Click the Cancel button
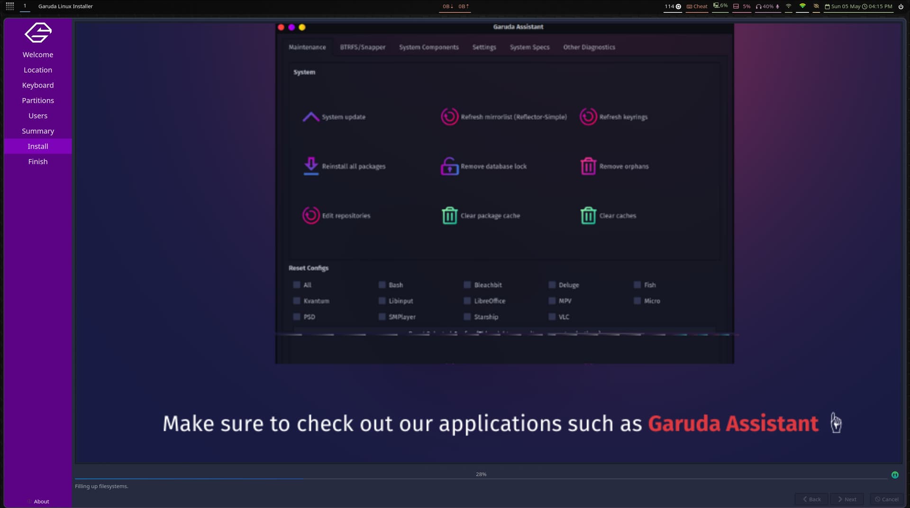The image size is (910, 508). tap(886, 499)
